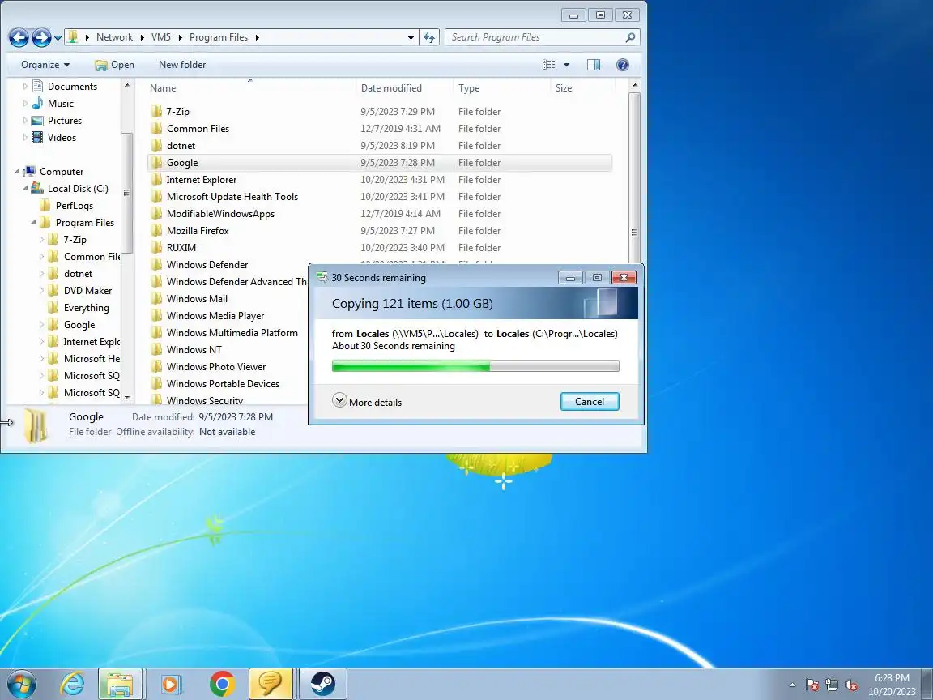
Task: Select the Music library icon
Action: 37,104
